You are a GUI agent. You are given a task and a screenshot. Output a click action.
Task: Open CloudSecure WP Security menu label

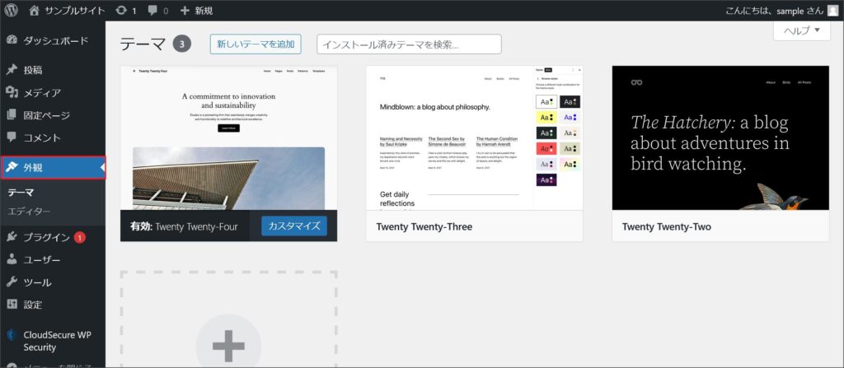click(57, 341)
